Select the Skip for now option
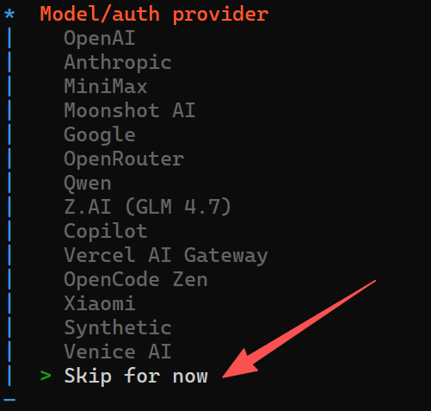The width and height of the screenshot is (431, 411). [136, 376]
